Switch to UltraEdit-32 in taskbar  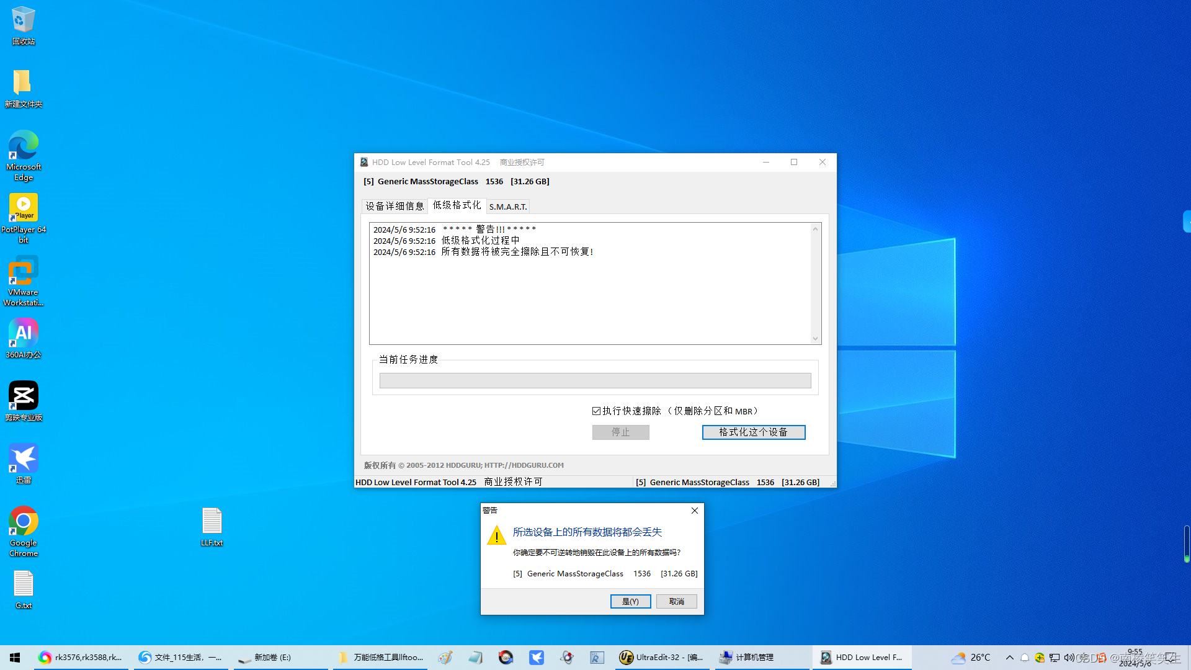pos(661,658)
